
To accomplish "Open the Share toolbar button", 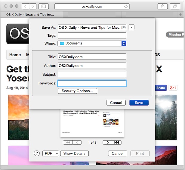I will click(163, 6).
